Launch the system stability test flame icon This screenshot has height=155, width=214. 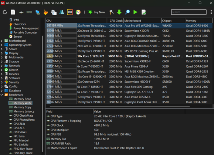46,12
